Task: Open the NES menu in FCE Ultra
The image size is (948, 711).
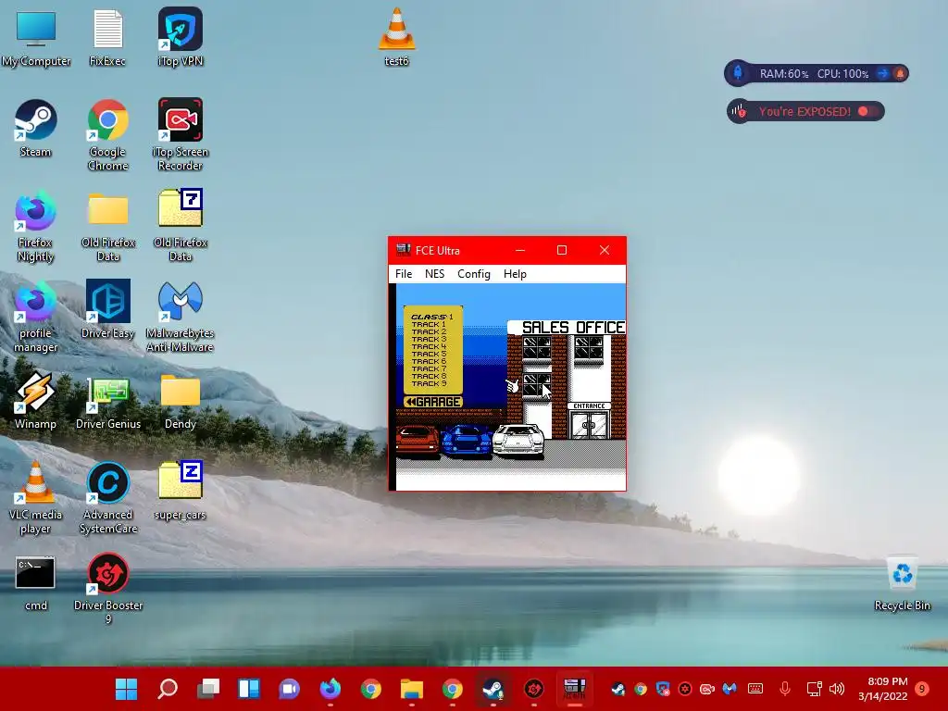Action: tap(434, 274)
